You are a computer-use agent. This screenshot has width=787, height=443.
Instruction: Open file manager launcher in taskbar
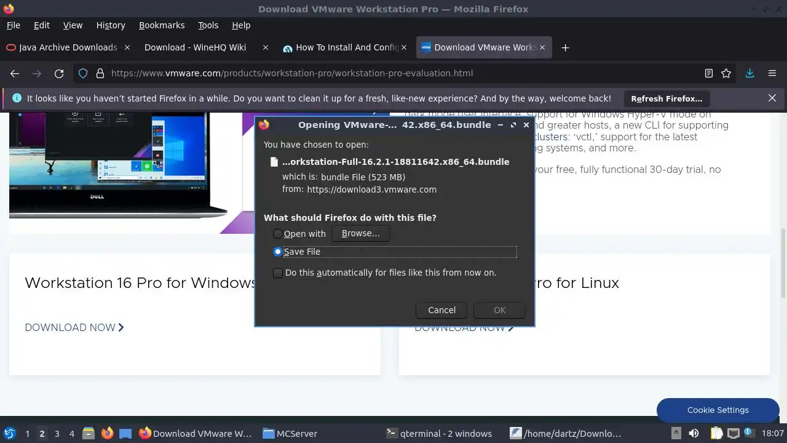89,433
